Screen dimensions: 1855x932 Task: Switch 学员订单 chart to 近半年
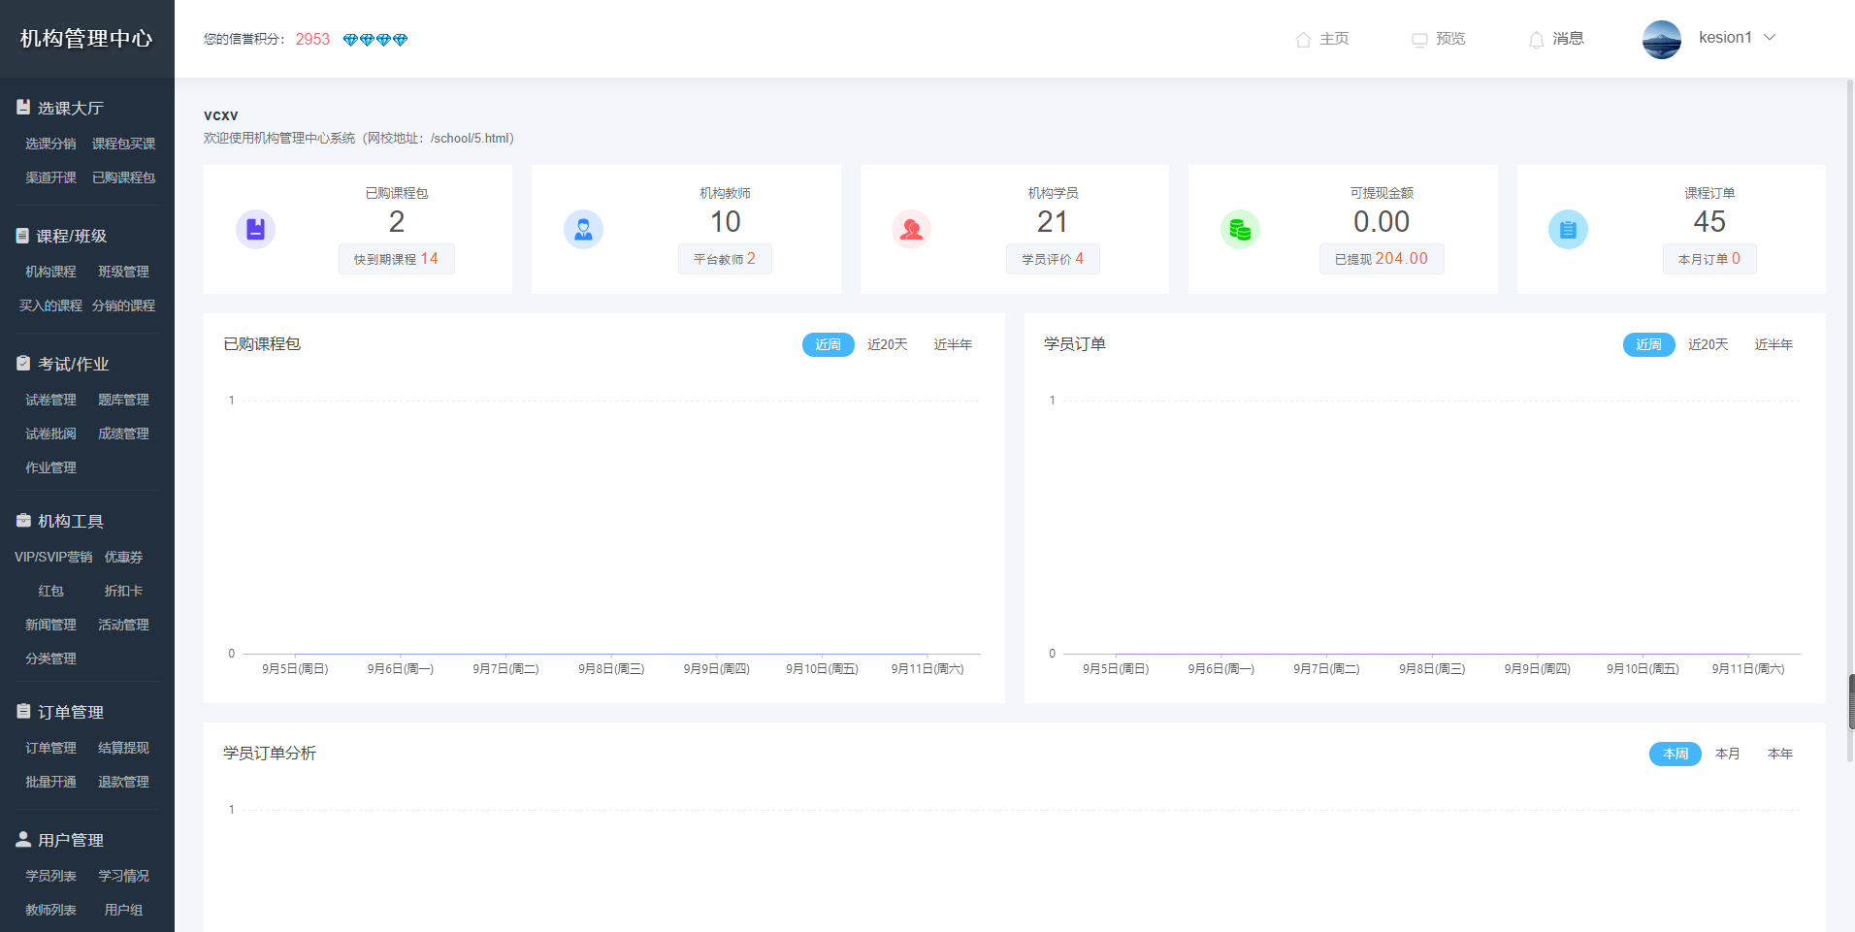1773,344
